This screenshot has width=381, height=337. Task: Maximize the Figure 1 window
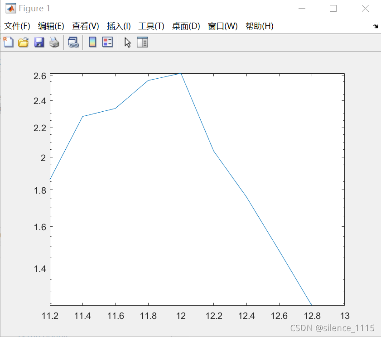[333, 8]
